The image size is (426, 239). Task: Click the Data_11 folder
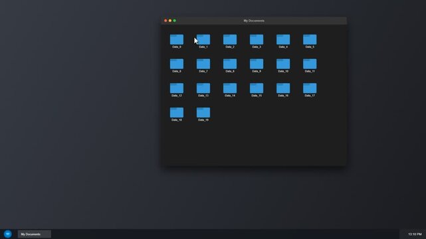tap(310, 64)
